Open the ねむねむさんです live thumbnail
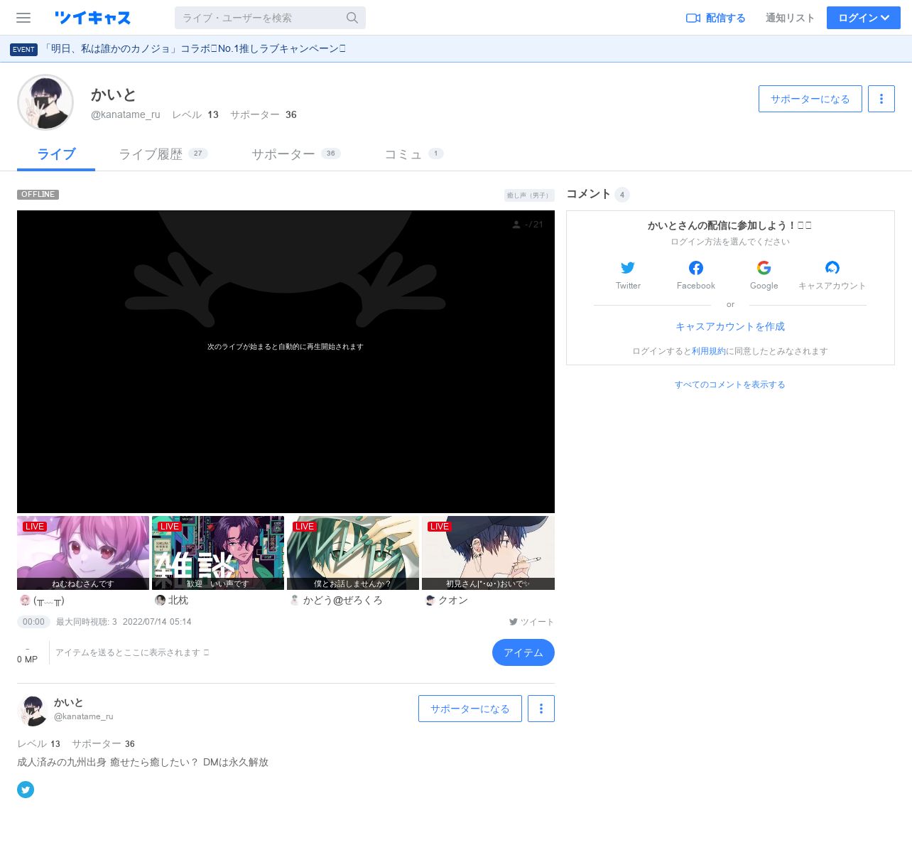912x850 pixels. click(x=83, y=553)
